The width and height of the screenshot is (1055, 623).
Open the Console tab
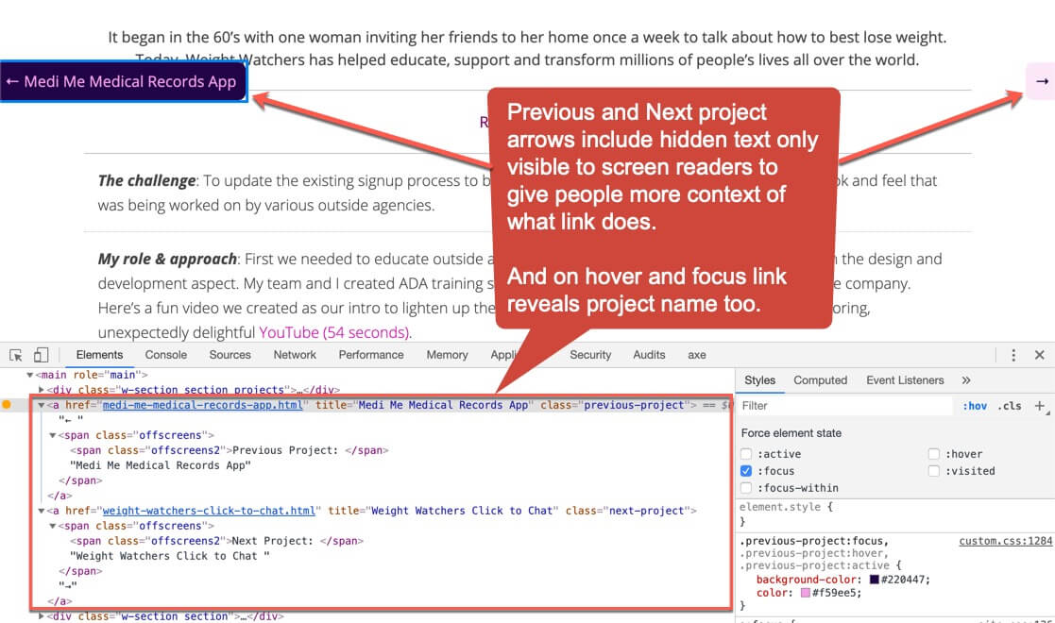pos(165,355)
